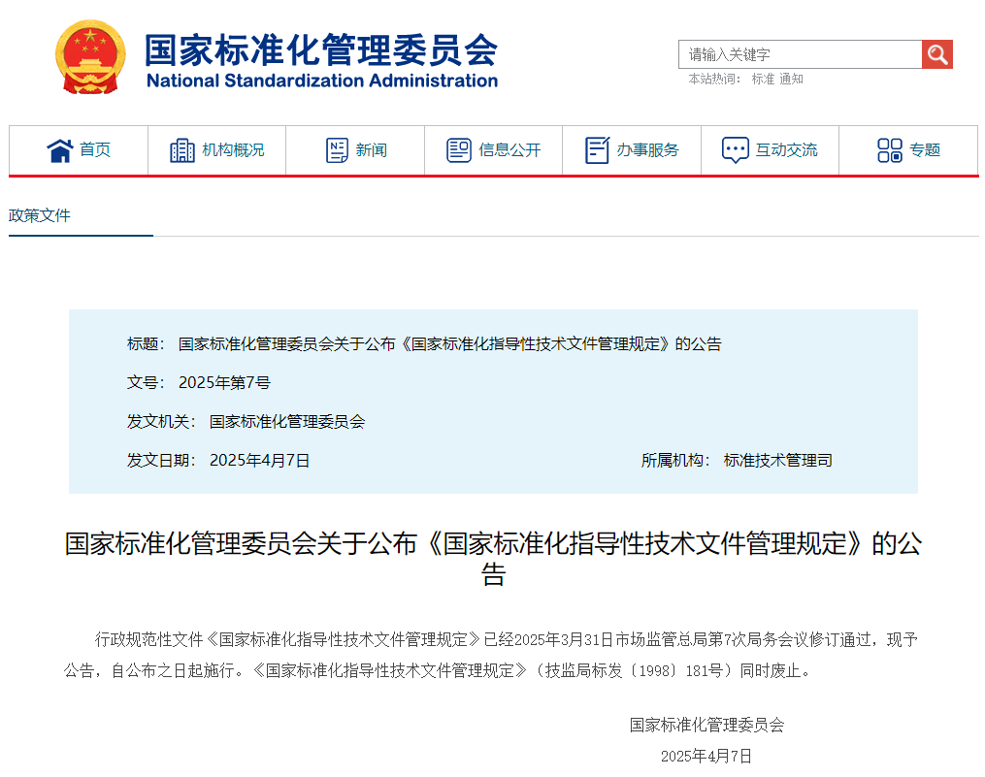The image size is (985, 777).
Task: Focus the 请输入关键字 search field
Action: (x=801, y=54)
